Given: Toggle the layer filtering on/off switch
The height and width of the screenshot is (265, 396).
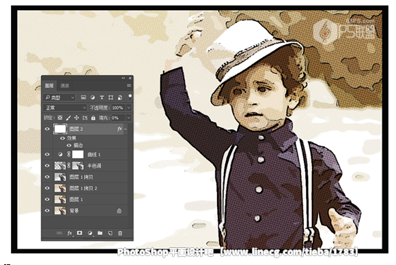Looking at the screenshot, I should point(130,97).
